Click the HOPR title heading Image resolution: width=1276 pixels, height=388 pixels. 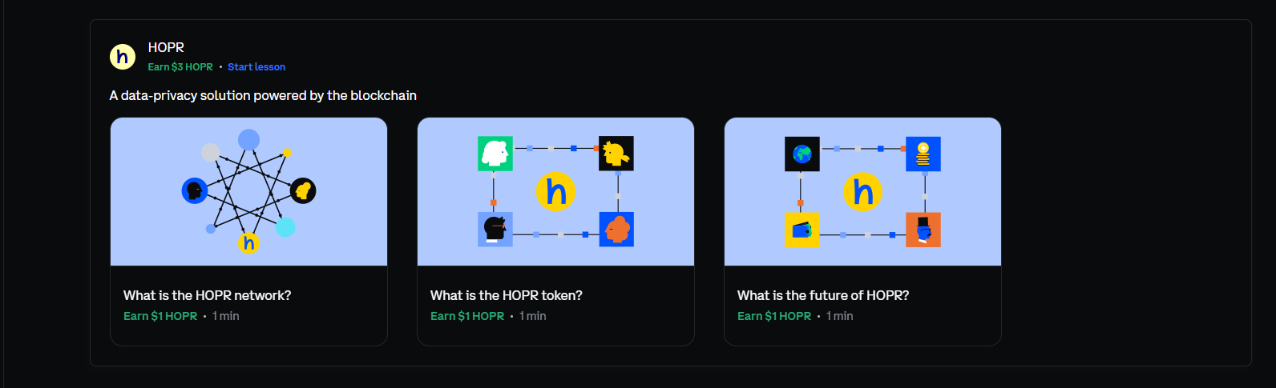pyautogui.click(x=166, y=47)
